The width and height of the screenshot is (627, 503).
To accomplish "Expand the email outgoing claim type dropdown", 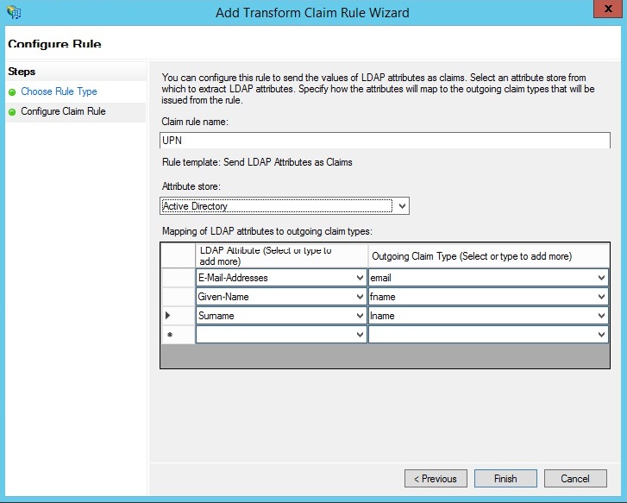I will click(601, 278).
